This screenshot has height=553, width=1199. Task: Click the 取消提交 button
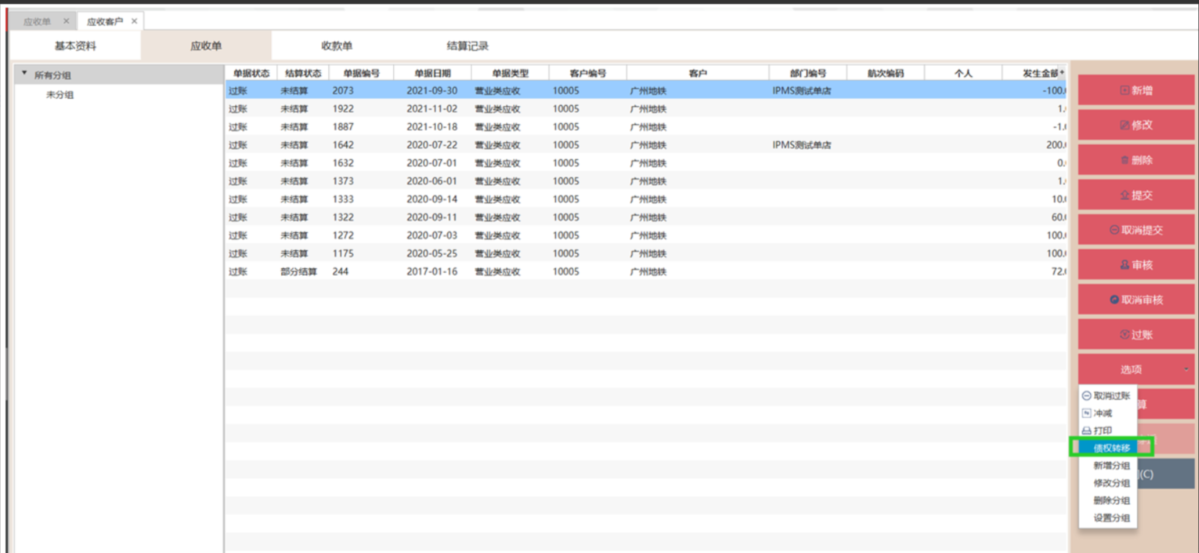coord(1135,230)
